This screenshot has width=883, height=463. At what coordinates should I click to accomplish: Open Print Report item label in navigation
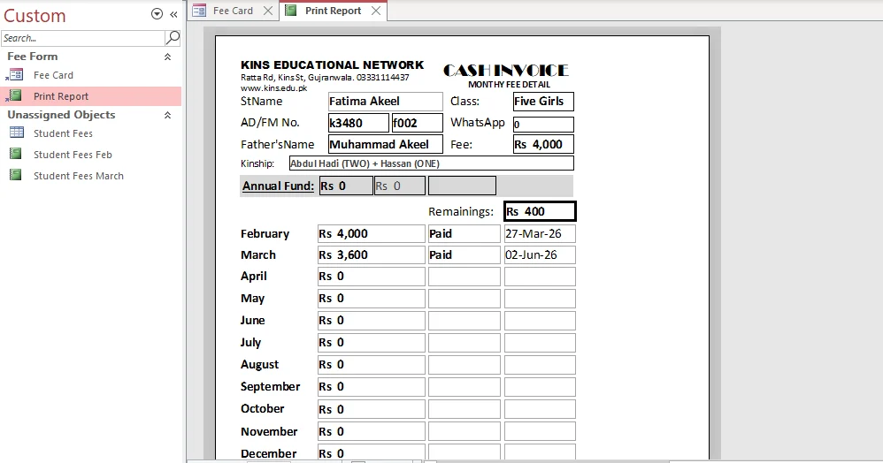click(x=61, y=96)
